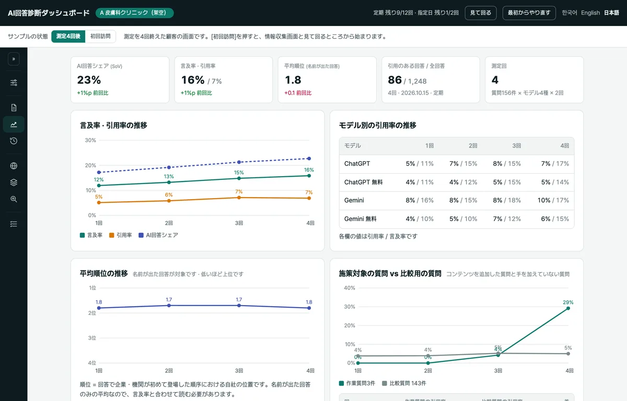
Task: Click the Gemini 無料 row label
Action: pyautogui.click(x=361, y=219)
